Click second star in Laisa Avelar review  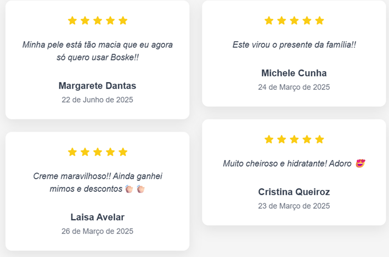point(85,152)
